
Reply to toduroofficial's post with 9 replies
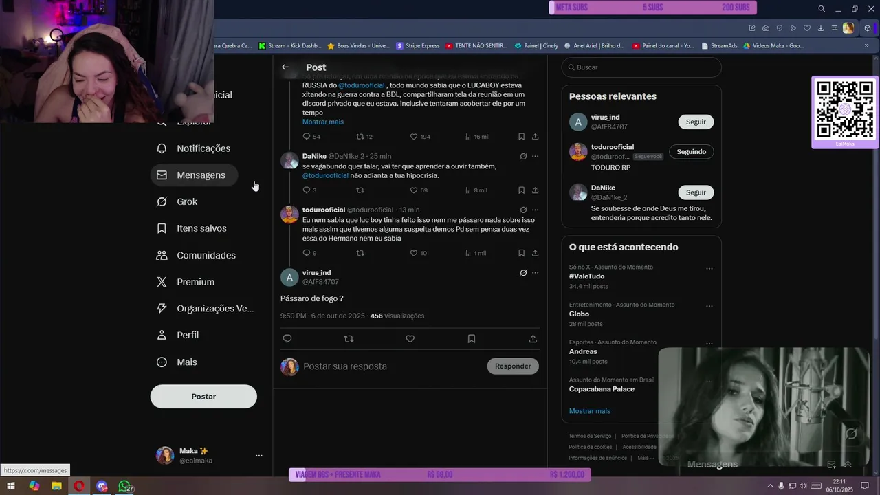point(309,253)
